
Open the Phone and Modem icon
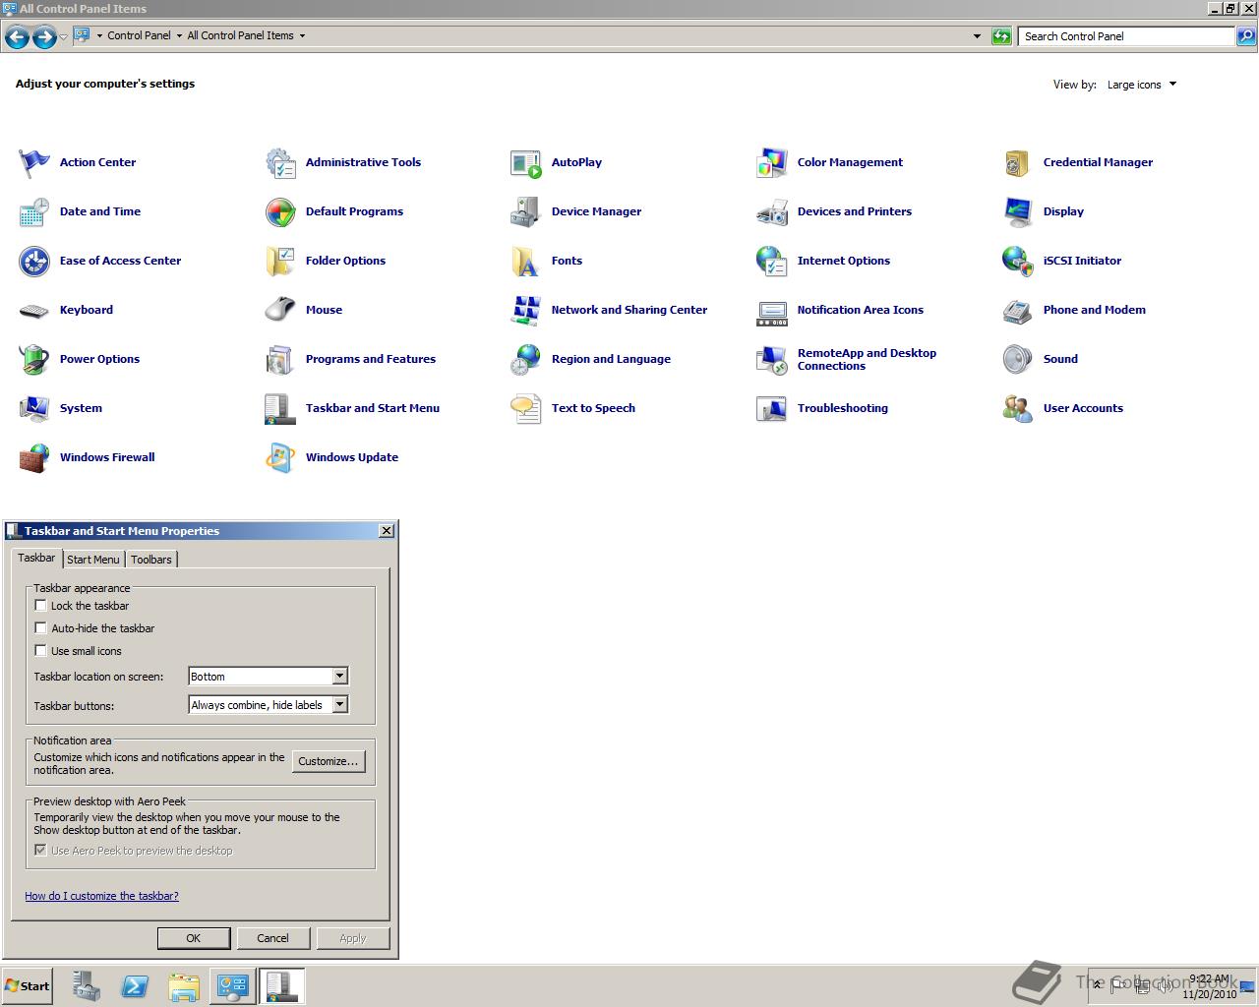click(x=1018, y=310)
